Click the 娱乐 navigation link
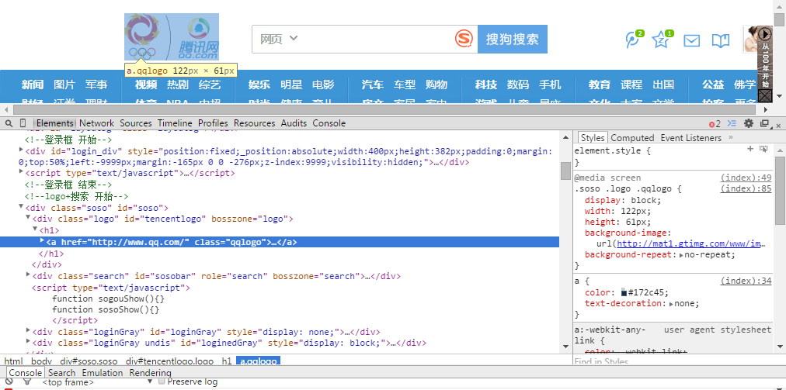The image size is (786, 390). 259,85
